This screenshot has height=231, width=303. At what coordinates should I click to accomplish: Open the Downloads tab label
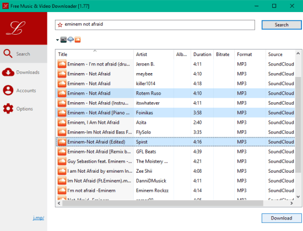click(28, 72)
